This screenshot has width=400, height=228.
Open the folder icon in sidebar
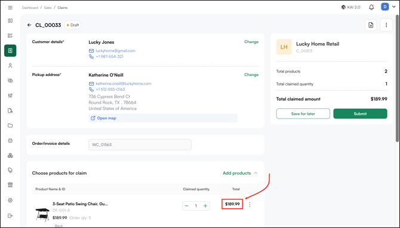pyautogui.click(x=10, y=126)
